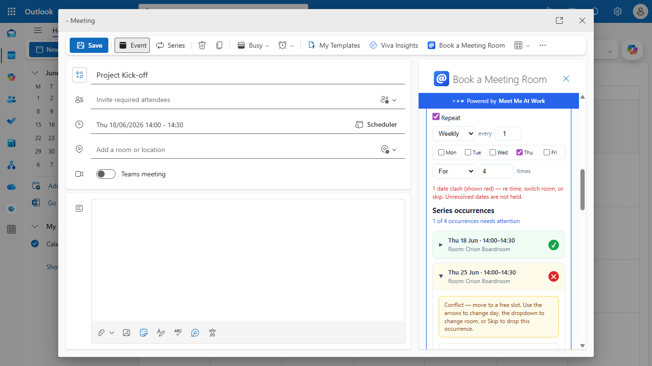Image resolution: width=652 pixels, height=366 pixels.
Task: Open Viva Insights add-in
Action: 394,45
